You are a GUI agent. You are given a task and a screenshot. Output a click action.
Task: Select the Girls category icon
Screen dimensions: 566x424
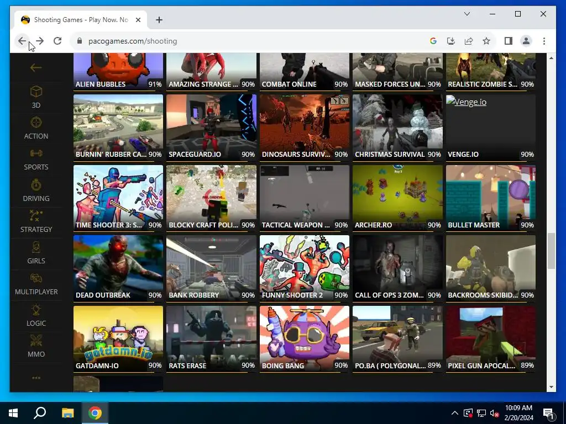[36, 247]
